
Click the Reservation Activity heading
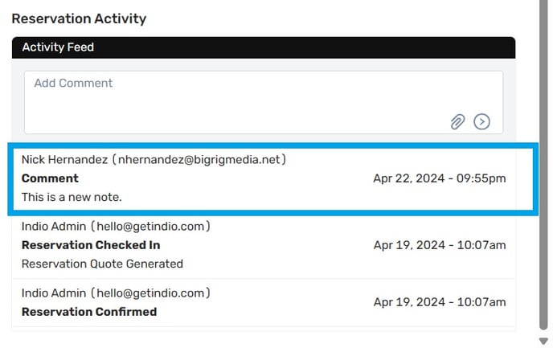pos(79,18)
